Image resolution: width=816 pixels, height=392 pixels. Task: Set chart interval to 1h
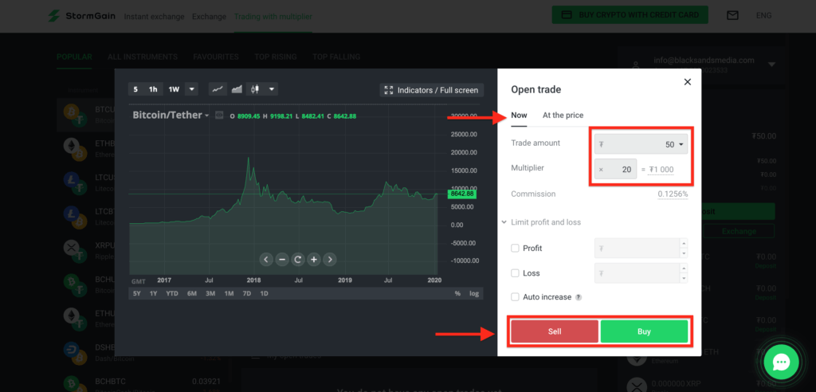click(153, 89)
